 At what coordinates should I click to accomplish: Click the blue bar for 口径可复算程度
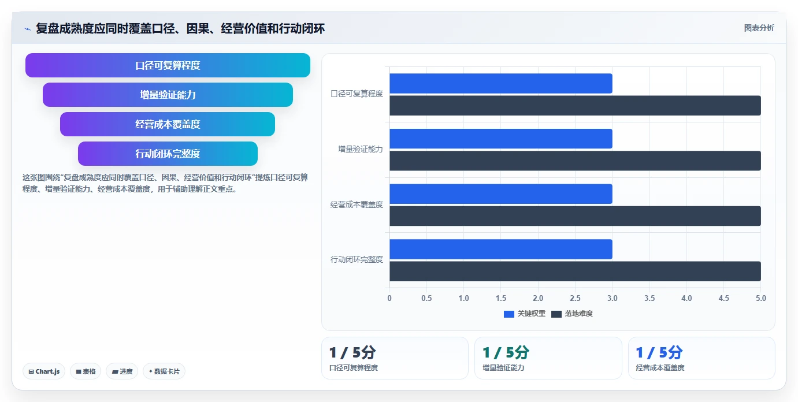[x=501, y=83]
